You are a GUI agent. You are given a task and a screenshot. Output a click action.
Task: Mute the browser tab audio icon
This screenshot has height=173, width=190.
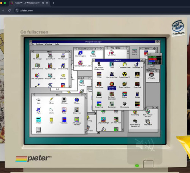43,3
